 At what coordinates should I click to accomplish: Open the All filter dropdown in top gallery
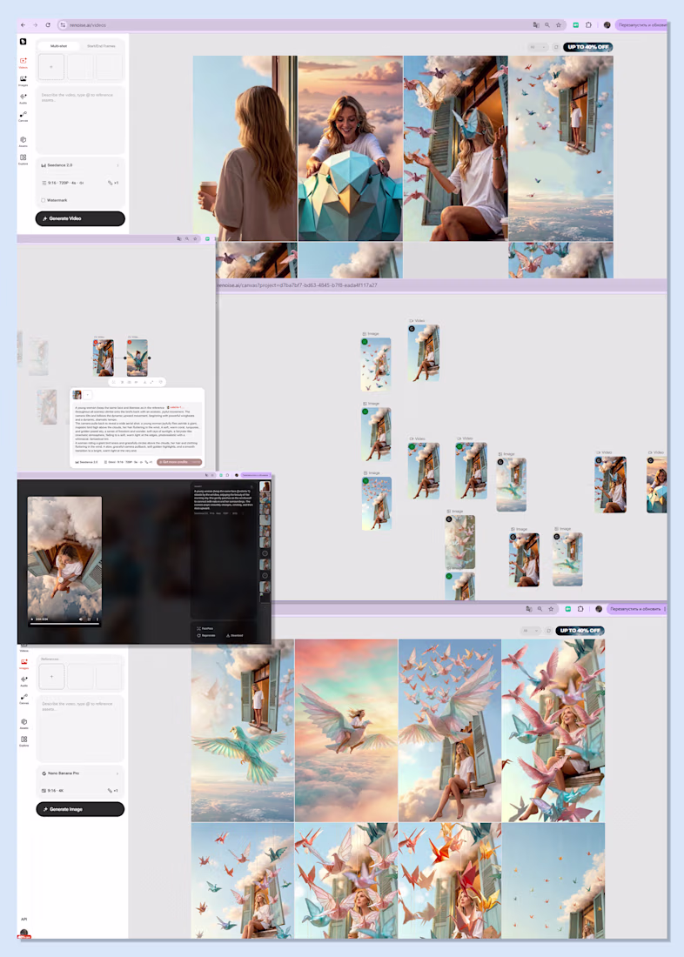(538, 47)
